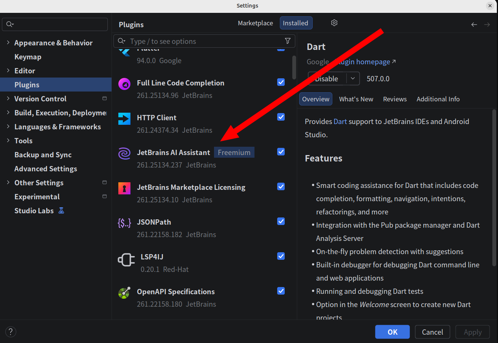Select the 'LSP4IJ' plugin name

point(152,257)
